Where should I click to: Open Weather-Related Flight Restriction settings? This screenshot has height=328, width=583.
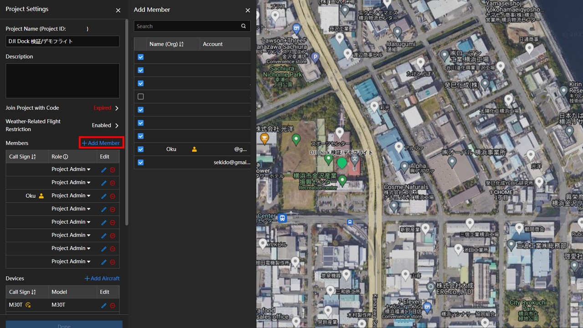(x=117, y=125)
